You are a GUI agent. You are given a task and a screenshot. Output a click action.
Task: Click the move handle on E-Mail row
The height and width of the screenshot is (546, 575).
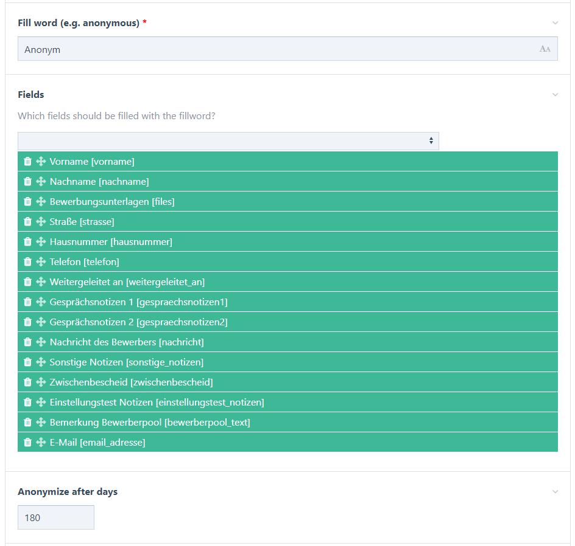tap(41, 443)
